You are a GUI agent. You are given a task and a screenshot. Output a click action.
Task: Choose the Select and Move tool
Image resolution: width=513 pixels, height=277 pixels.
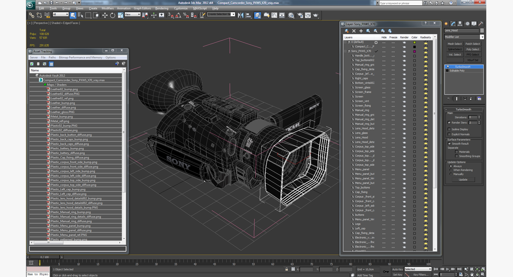click(x=105, y=15)
